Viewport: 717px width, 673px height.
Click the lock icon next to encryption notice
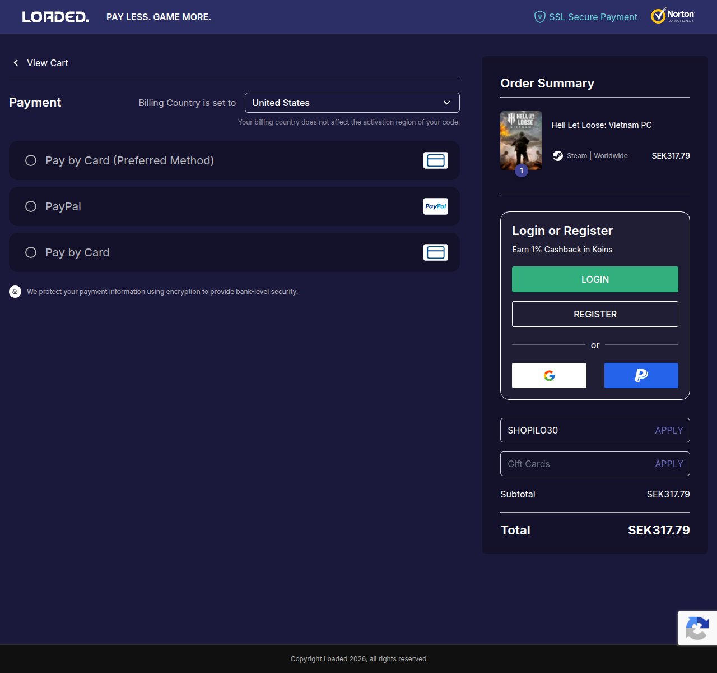[x=15, y=292]
